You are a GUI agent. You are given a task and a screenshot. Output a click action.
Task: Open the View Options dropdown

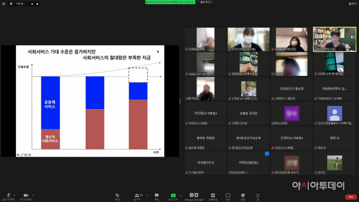pyautogui.click(x=206, y=2)
